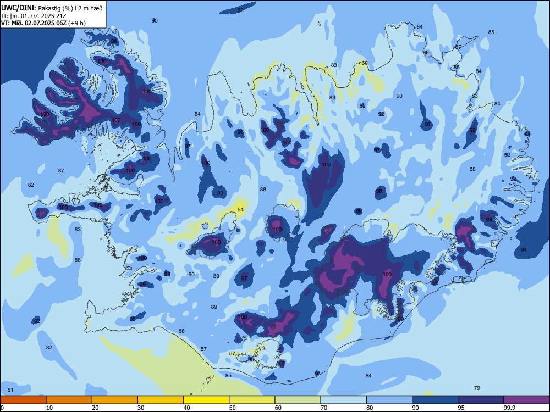
Task: Click the gold 30–40 legend swatch
Action: click(161, 400)
